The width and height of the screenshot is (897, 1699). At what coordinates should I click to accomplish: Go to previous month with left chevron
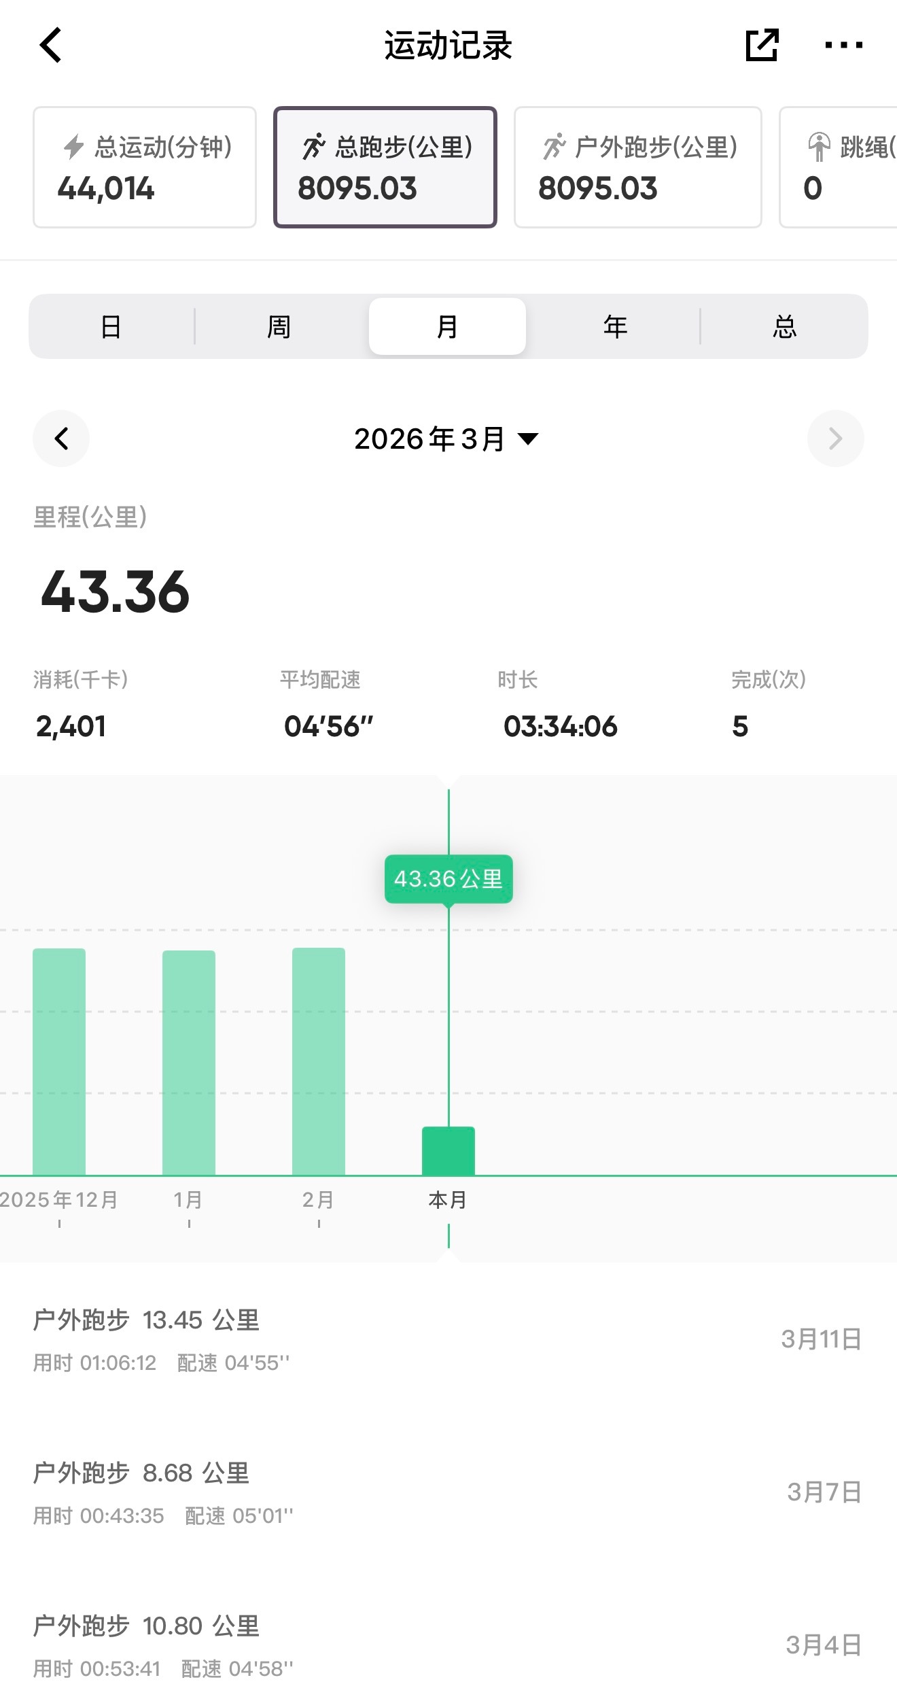(61, 439)
